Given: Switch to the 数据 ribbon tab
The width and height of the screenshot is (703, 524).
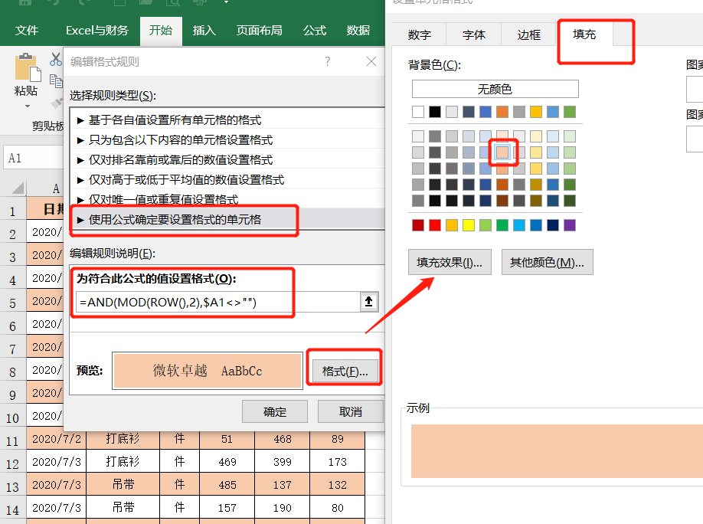Looking at the screenshot, I should click(x=358, y=31).
